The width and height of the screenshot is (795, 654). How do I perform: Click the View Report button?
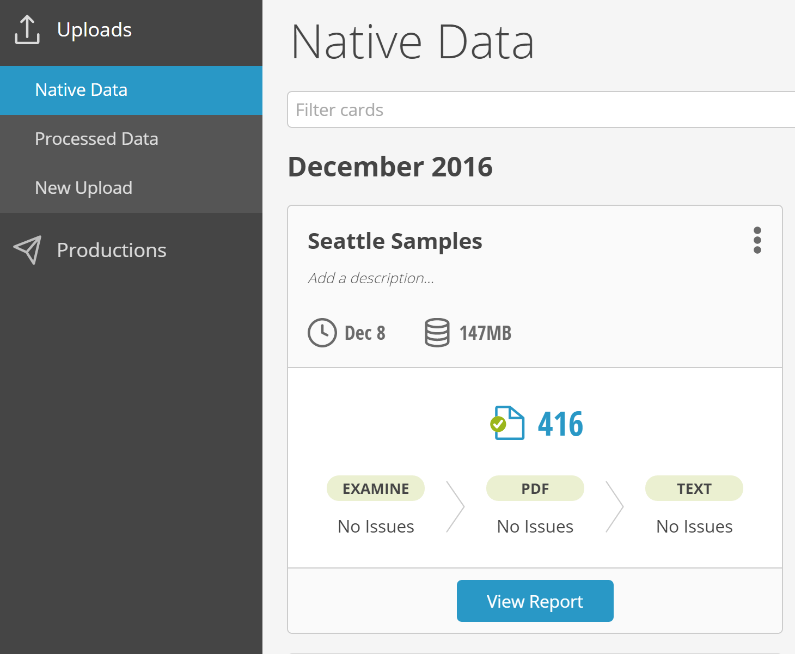click(x=535, y=601)
